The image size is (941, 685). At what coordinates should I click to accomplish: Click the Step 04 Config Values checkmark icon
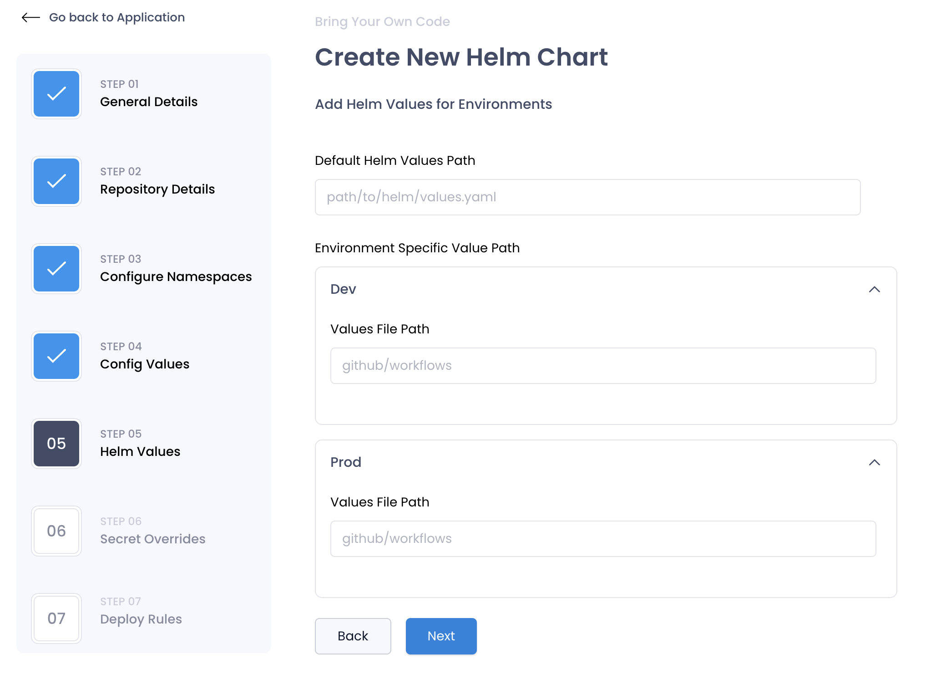click(56, 356)
